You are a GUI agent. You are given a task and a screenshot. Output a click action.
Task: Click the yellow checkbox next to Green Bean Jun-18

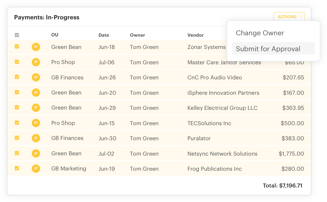click(x=17, y=47)
